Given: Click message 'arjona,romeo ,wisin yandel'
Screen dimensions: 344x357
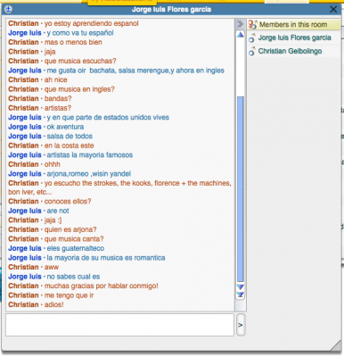Looking at the screenshot, I should click(88, 174).
